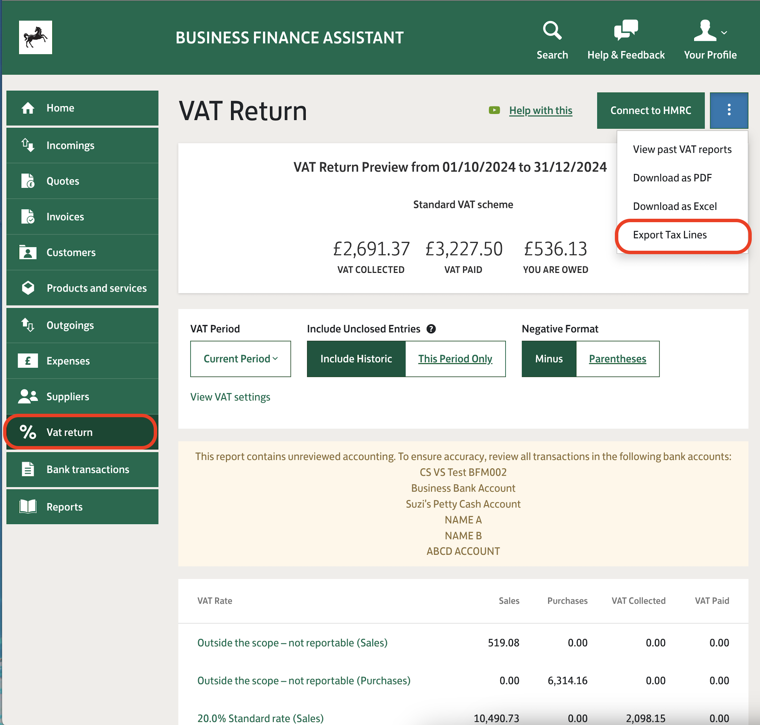The height and width of the screenshot is (725, 760).
Task: Click the question mark beside Include Unclosed Entries
Action: (x=431, y=329)
